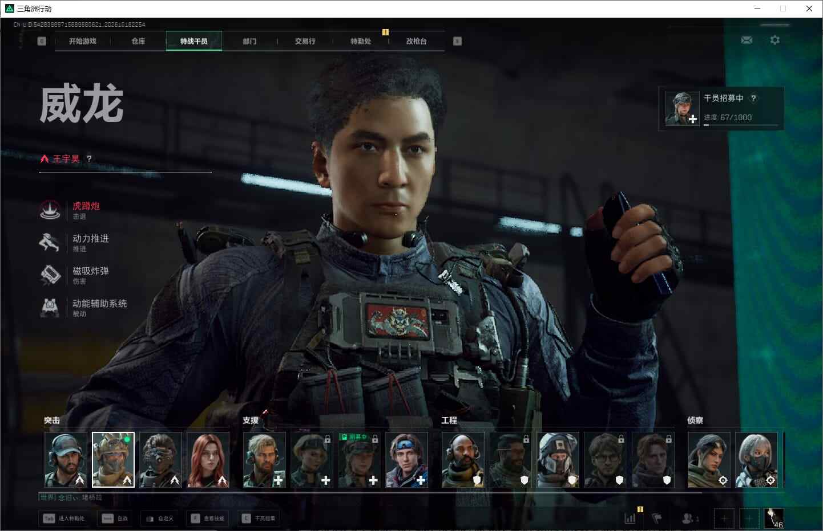Click the question mark beside 干员招募中
The width and height of the screenshot is (823, 531).
(753, 98)
